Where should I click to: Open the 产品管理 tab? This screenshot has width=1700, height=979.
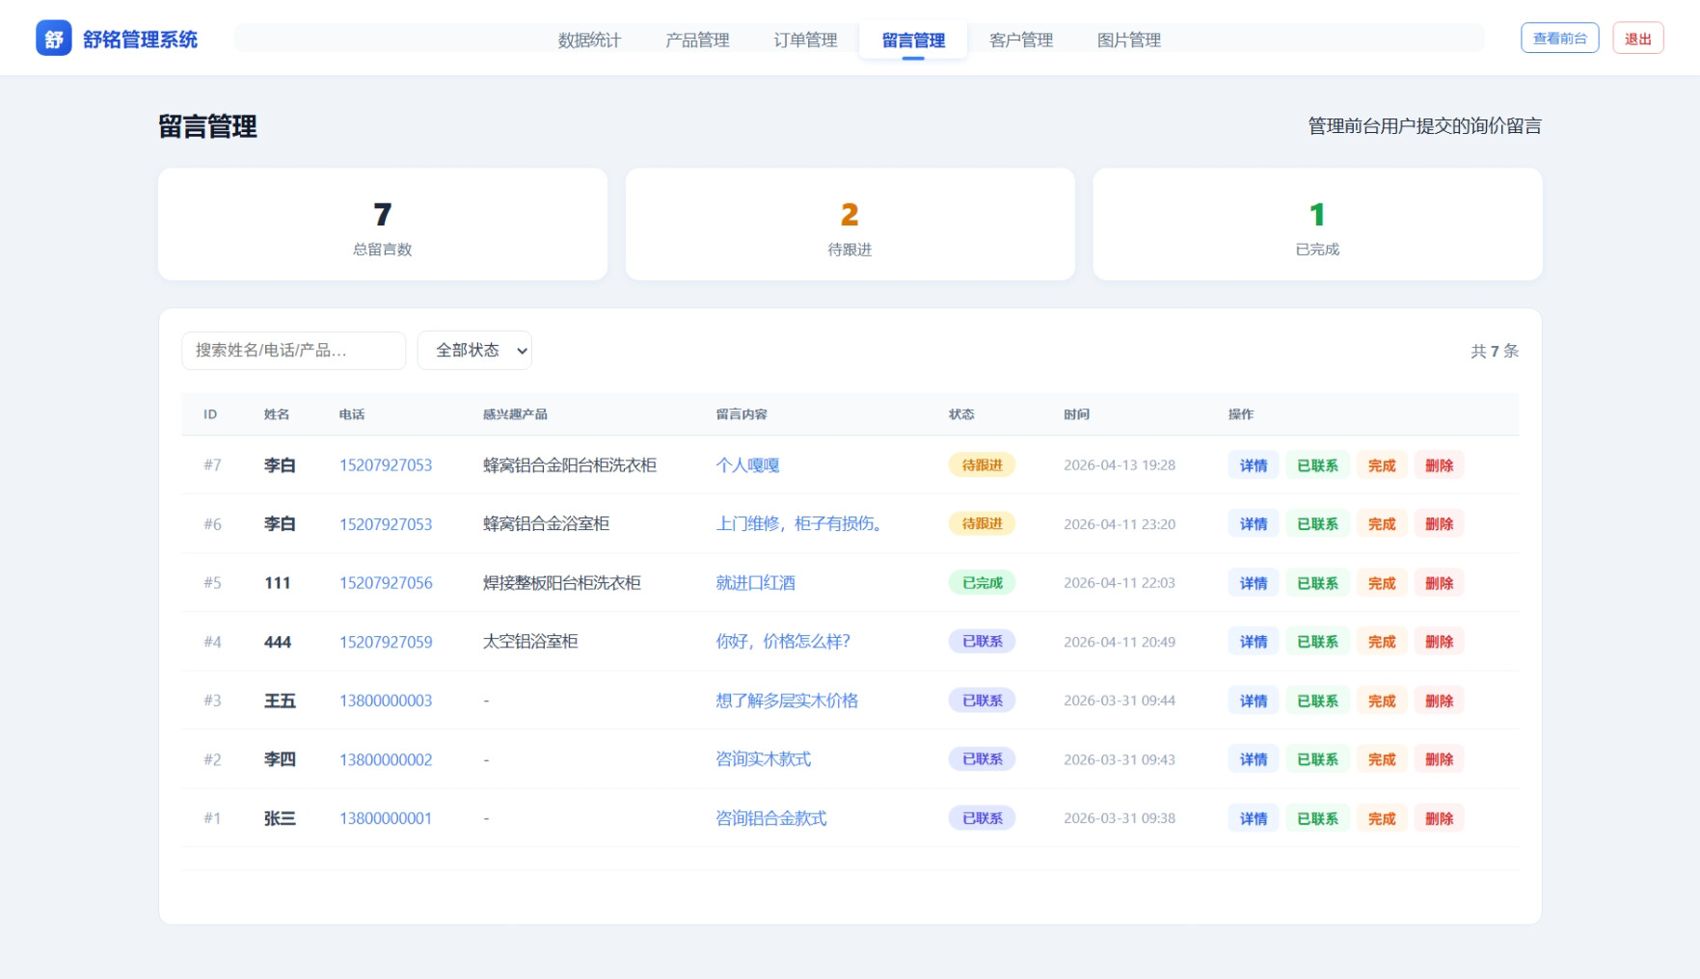pyautogui.click(x=697, y=40)
